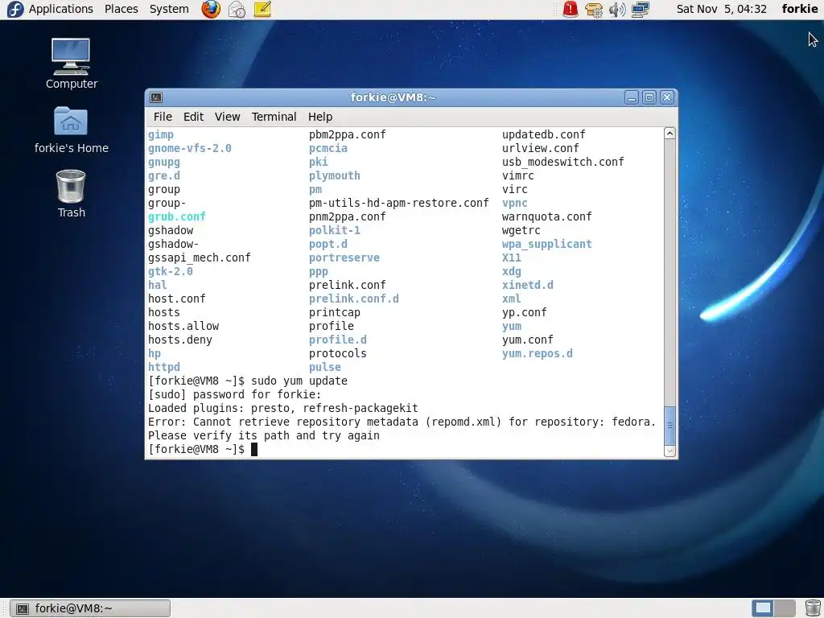The height and width of the screenshot is (618, 824).
Task: Minimize the terminal window
Action: point(632,97)
